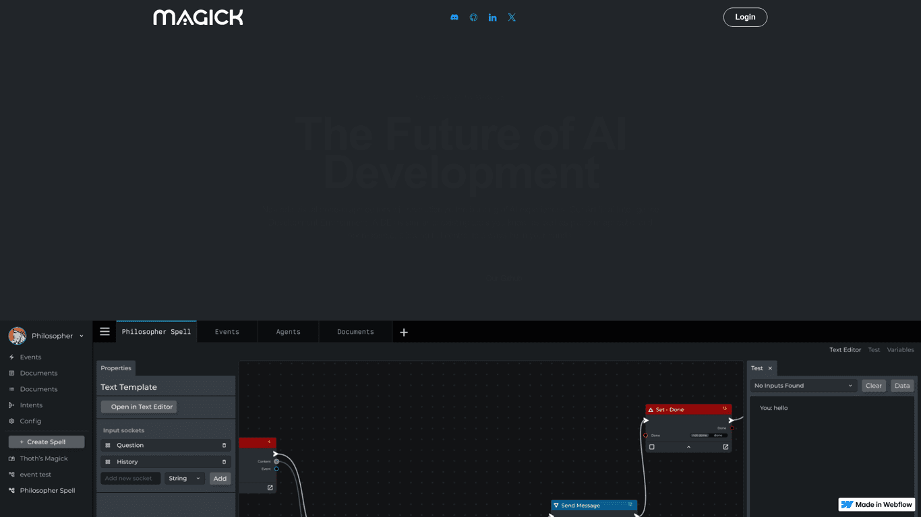Open the Discord link icon in header

click(x=454, y=18)
